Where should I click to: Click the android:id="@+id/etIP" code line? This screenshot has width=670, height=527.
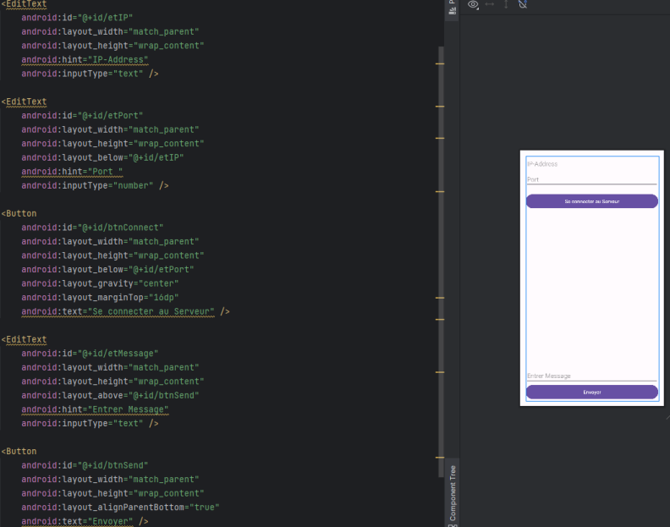[x=77, y=18]
